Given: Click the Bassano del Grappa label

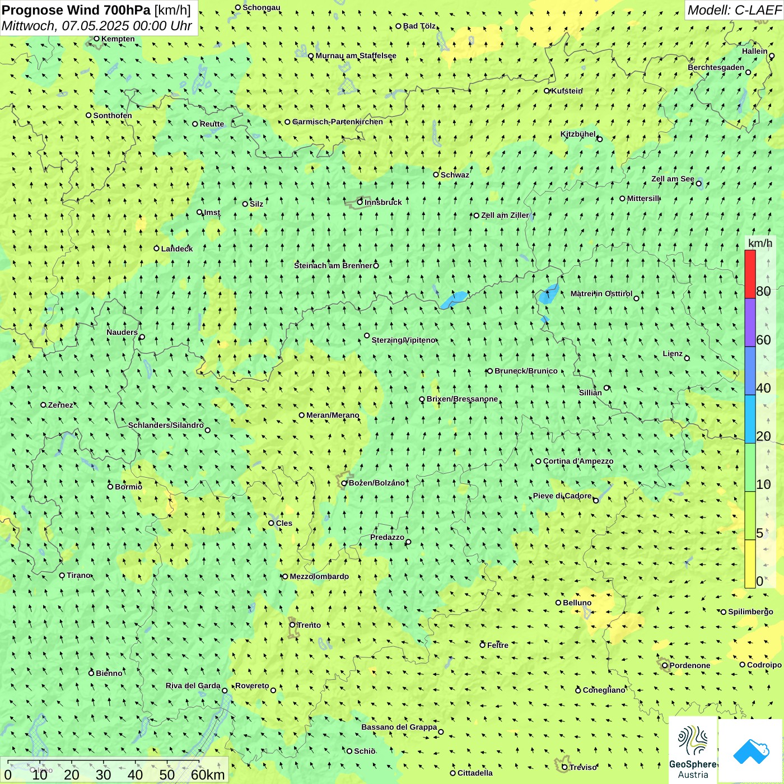Looking at the screenshot, I should [x=399, y=727].
